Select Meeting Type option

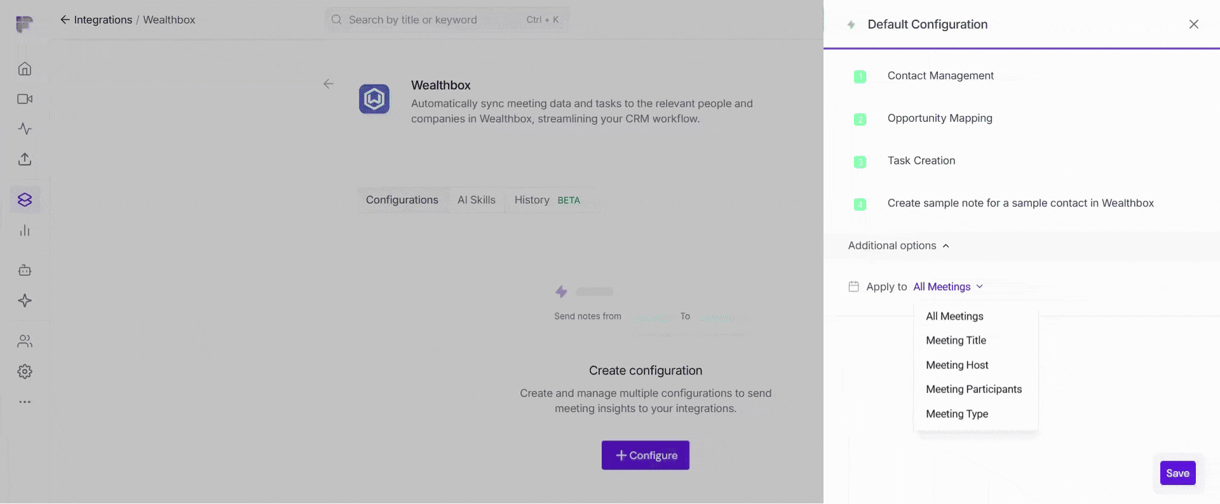[x=957, y=414]
